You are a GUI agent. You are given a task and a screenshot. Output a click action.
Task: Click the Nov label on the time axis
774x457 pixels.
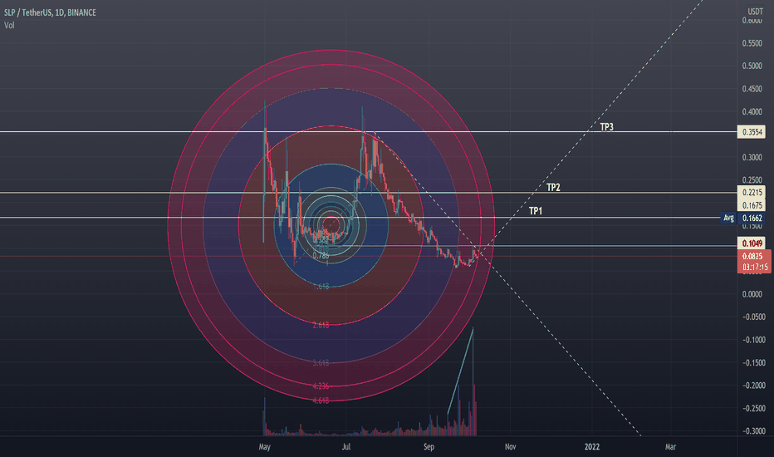(x=510, y=447)
